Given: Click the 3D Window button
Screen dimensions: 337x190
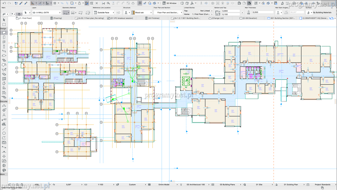Looking at the screenshot, I should [170, 3].
